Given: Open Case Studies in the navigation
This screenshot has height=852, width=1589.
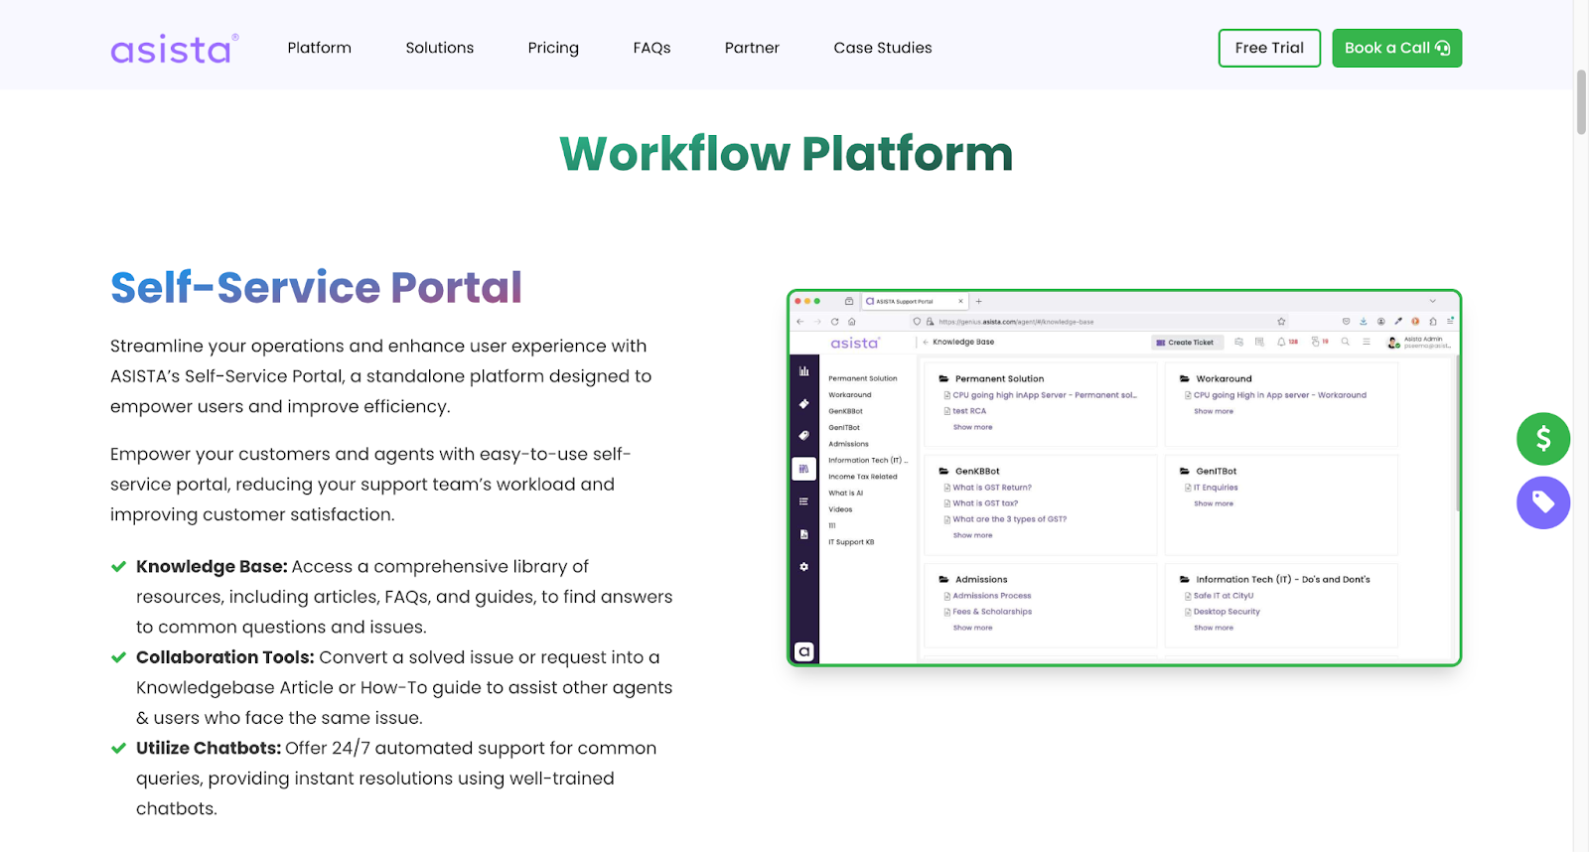Looking at the screenshot, I should (x=883, y=48).
